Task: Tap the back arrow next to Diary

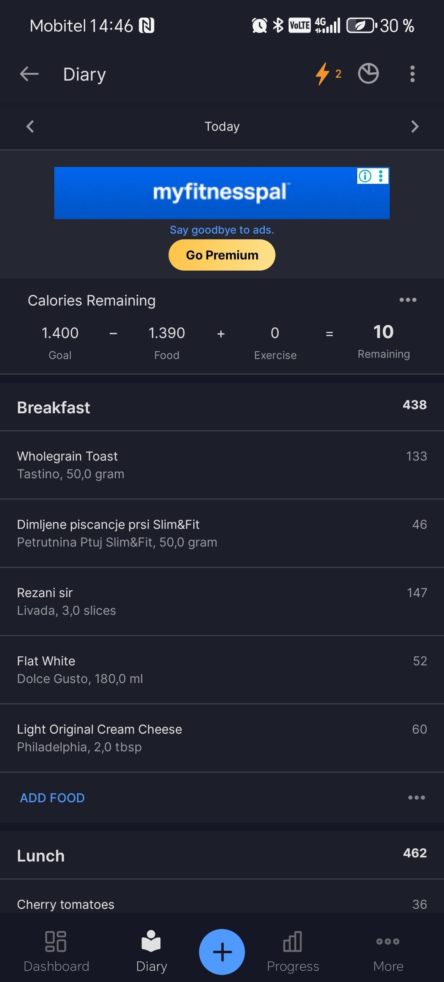Action: [29, 74]
